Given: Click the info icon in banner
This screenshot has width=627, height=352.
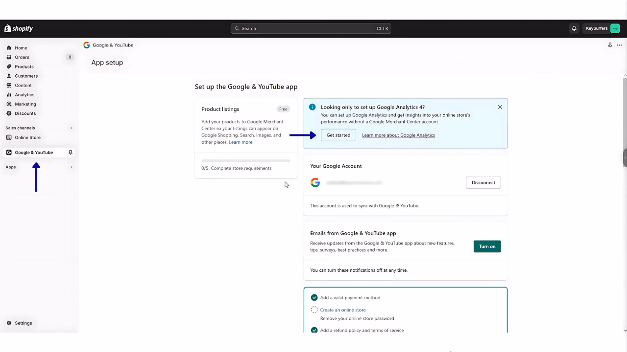Looking at the screenshot, I should point(312,107).
